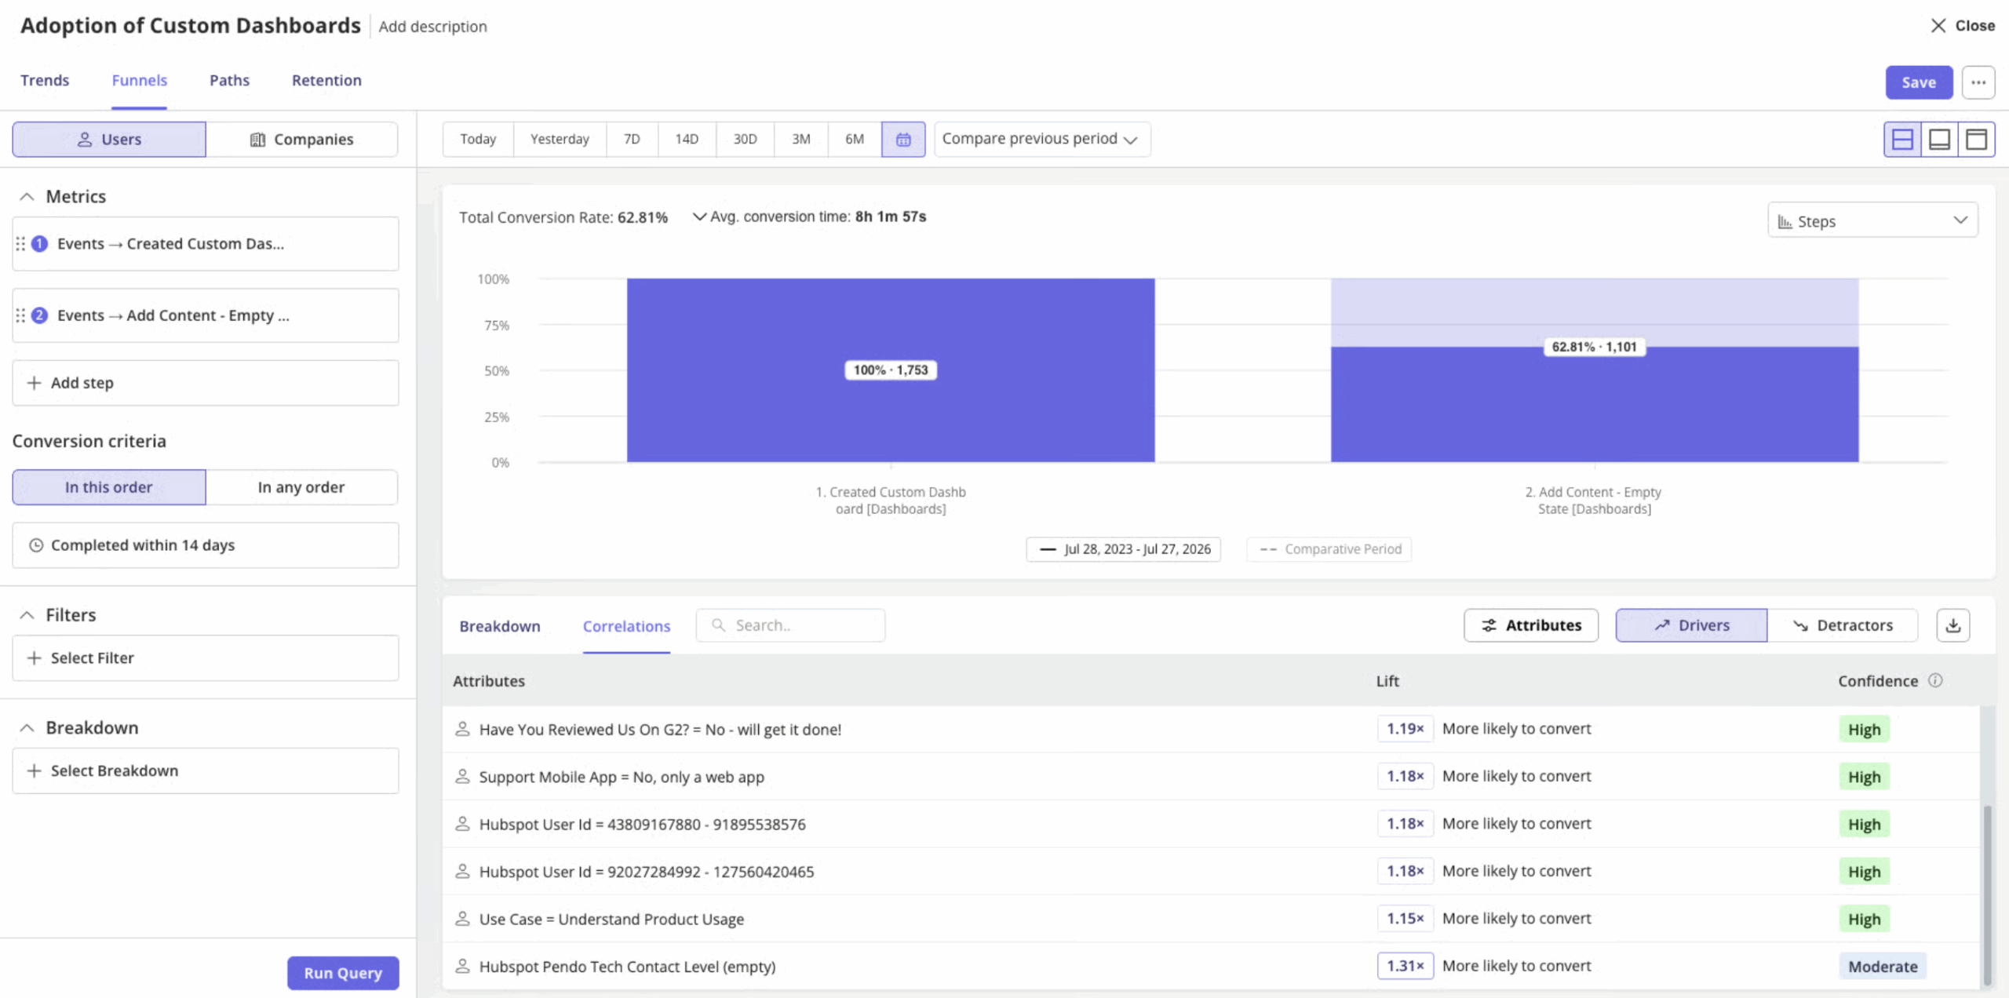This screenshot has width=2009, height=998.
Task: Toggle the Jul 28, 2023 - Jul 27, 2026 legend
Action: (1123, 549)
